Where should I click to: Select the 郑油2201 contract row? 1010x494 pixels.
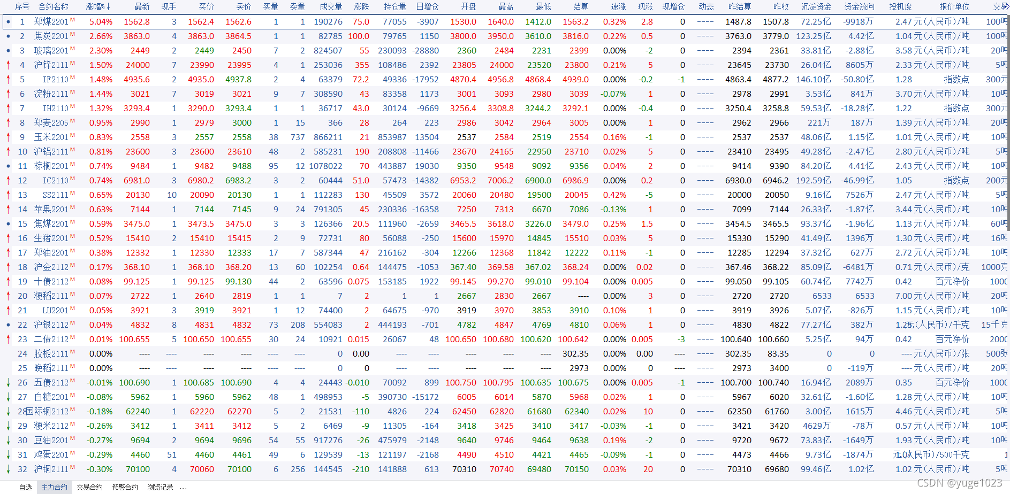[505, 253]
